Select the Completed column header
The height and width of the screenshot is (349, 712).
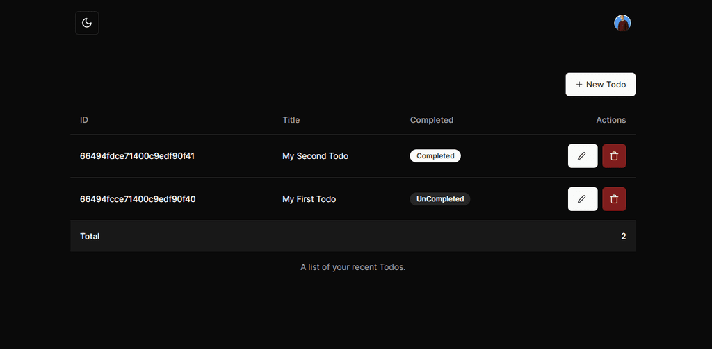click(x=431, y=120)
